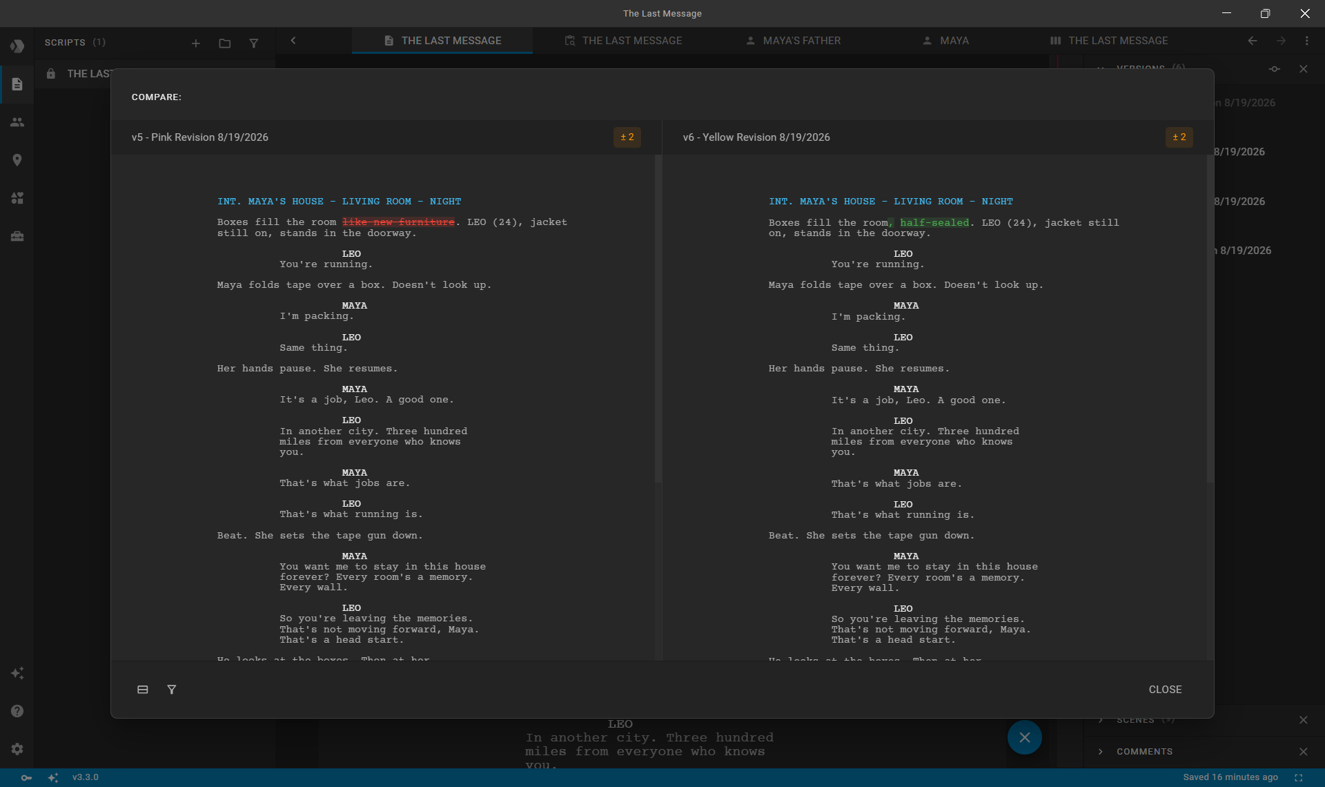Switch to first THE LAST MESSAGE script tab
Viewport: 1325px width, 787px height.
[x=442, y=41]
